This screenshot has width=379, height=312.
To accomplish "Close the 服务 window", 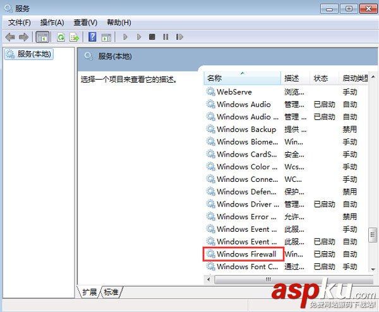I will tap(368, 9).
